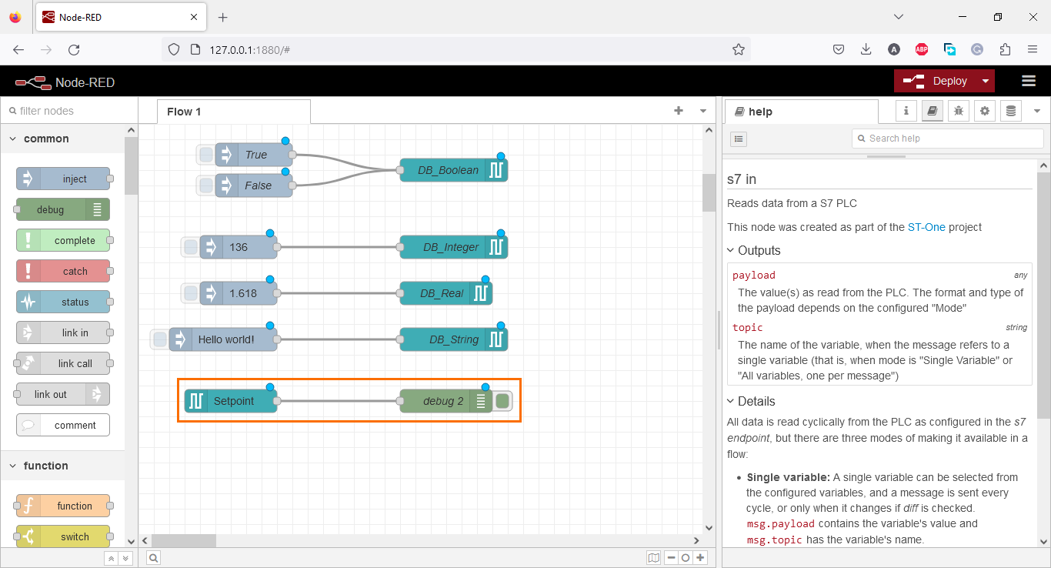Viewport: 1051px width, 568px height.
Task: Reload the browser page
Action: pyautogui.click(x=74, y=49)
